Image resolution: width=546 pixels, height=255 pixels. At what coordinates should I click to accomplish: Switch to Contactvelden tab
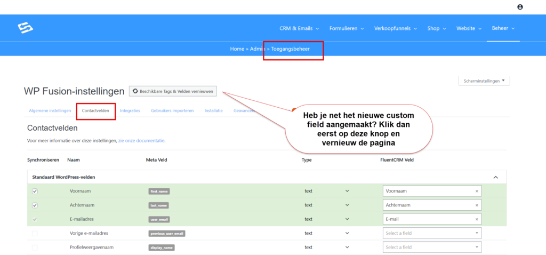tap(95, 111)
